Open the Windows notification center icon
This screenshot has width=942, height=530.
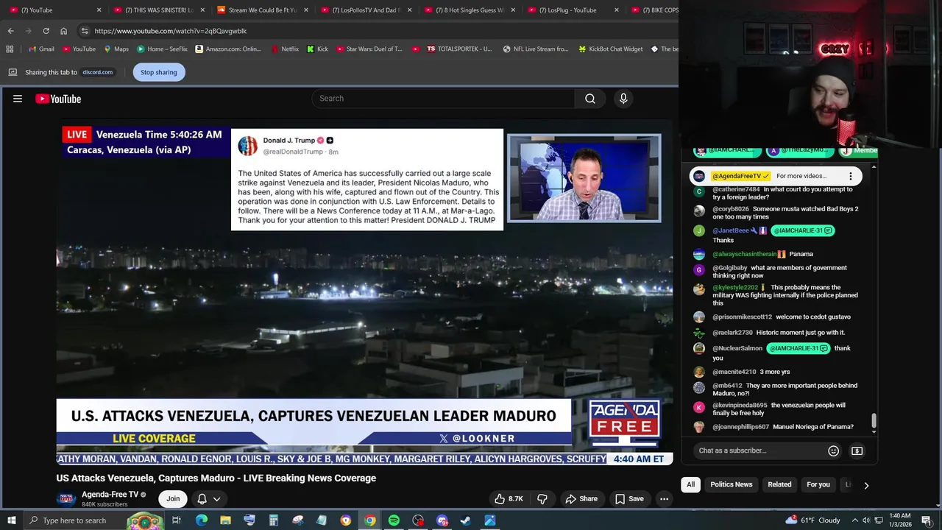coord(927,520)
